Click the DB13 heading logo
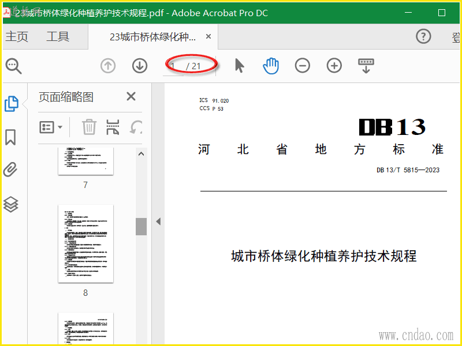The image size is (462, 346). 392,127
